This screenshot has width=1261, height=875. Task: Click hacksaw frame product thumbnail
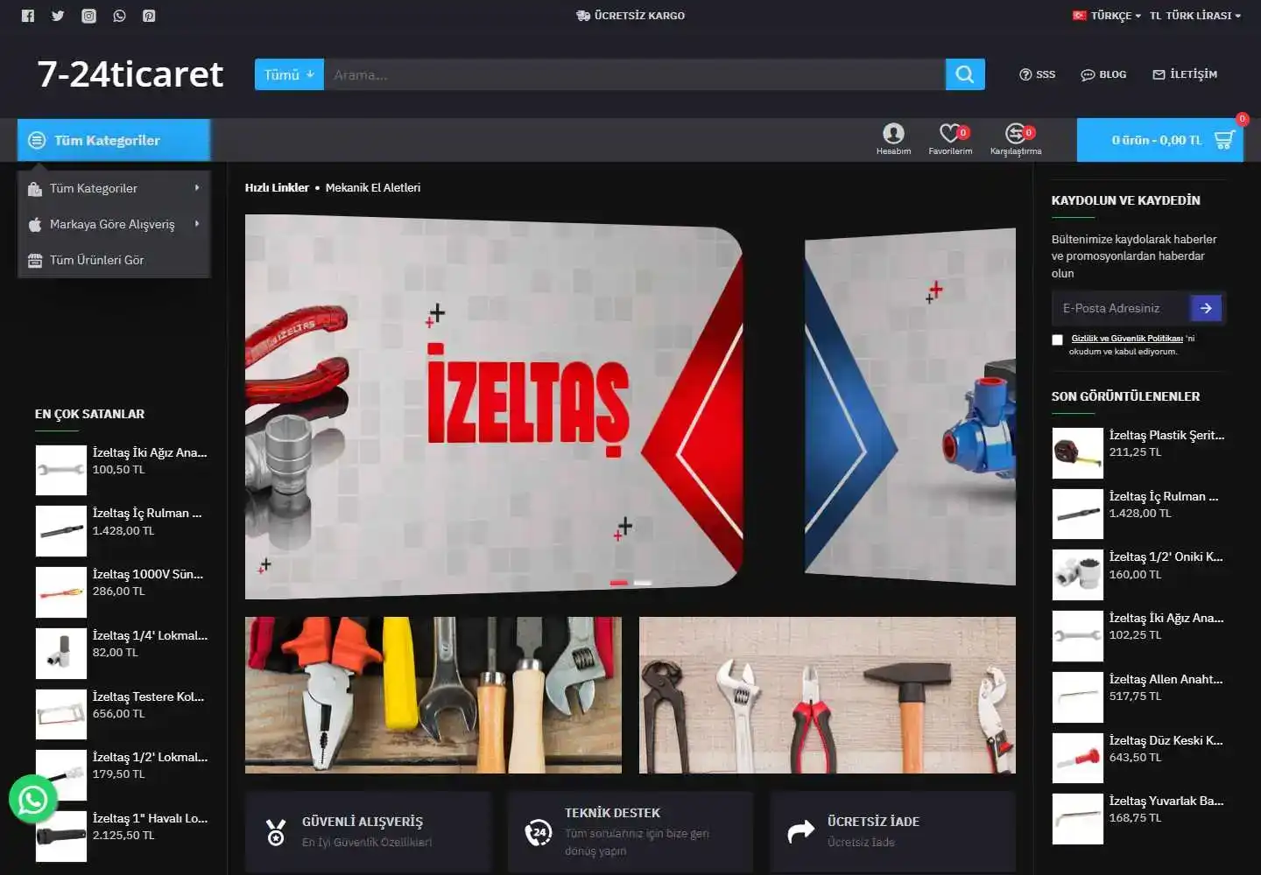click(x=61, y=714)
